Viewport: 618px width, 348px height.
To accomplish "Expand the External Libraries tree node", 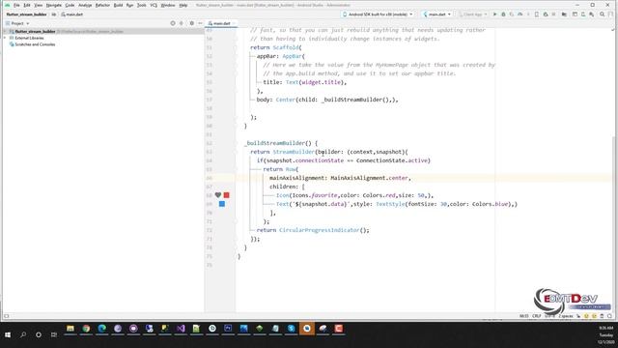I will coord(5,38).
